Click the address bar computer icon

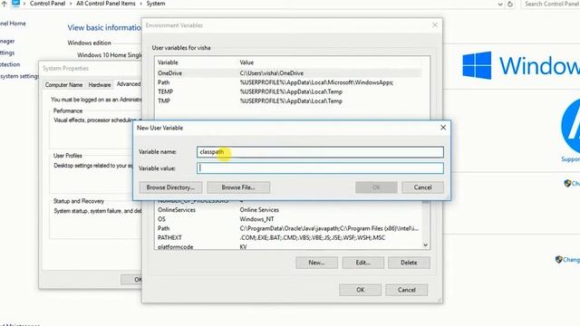(x=15, y=4)
